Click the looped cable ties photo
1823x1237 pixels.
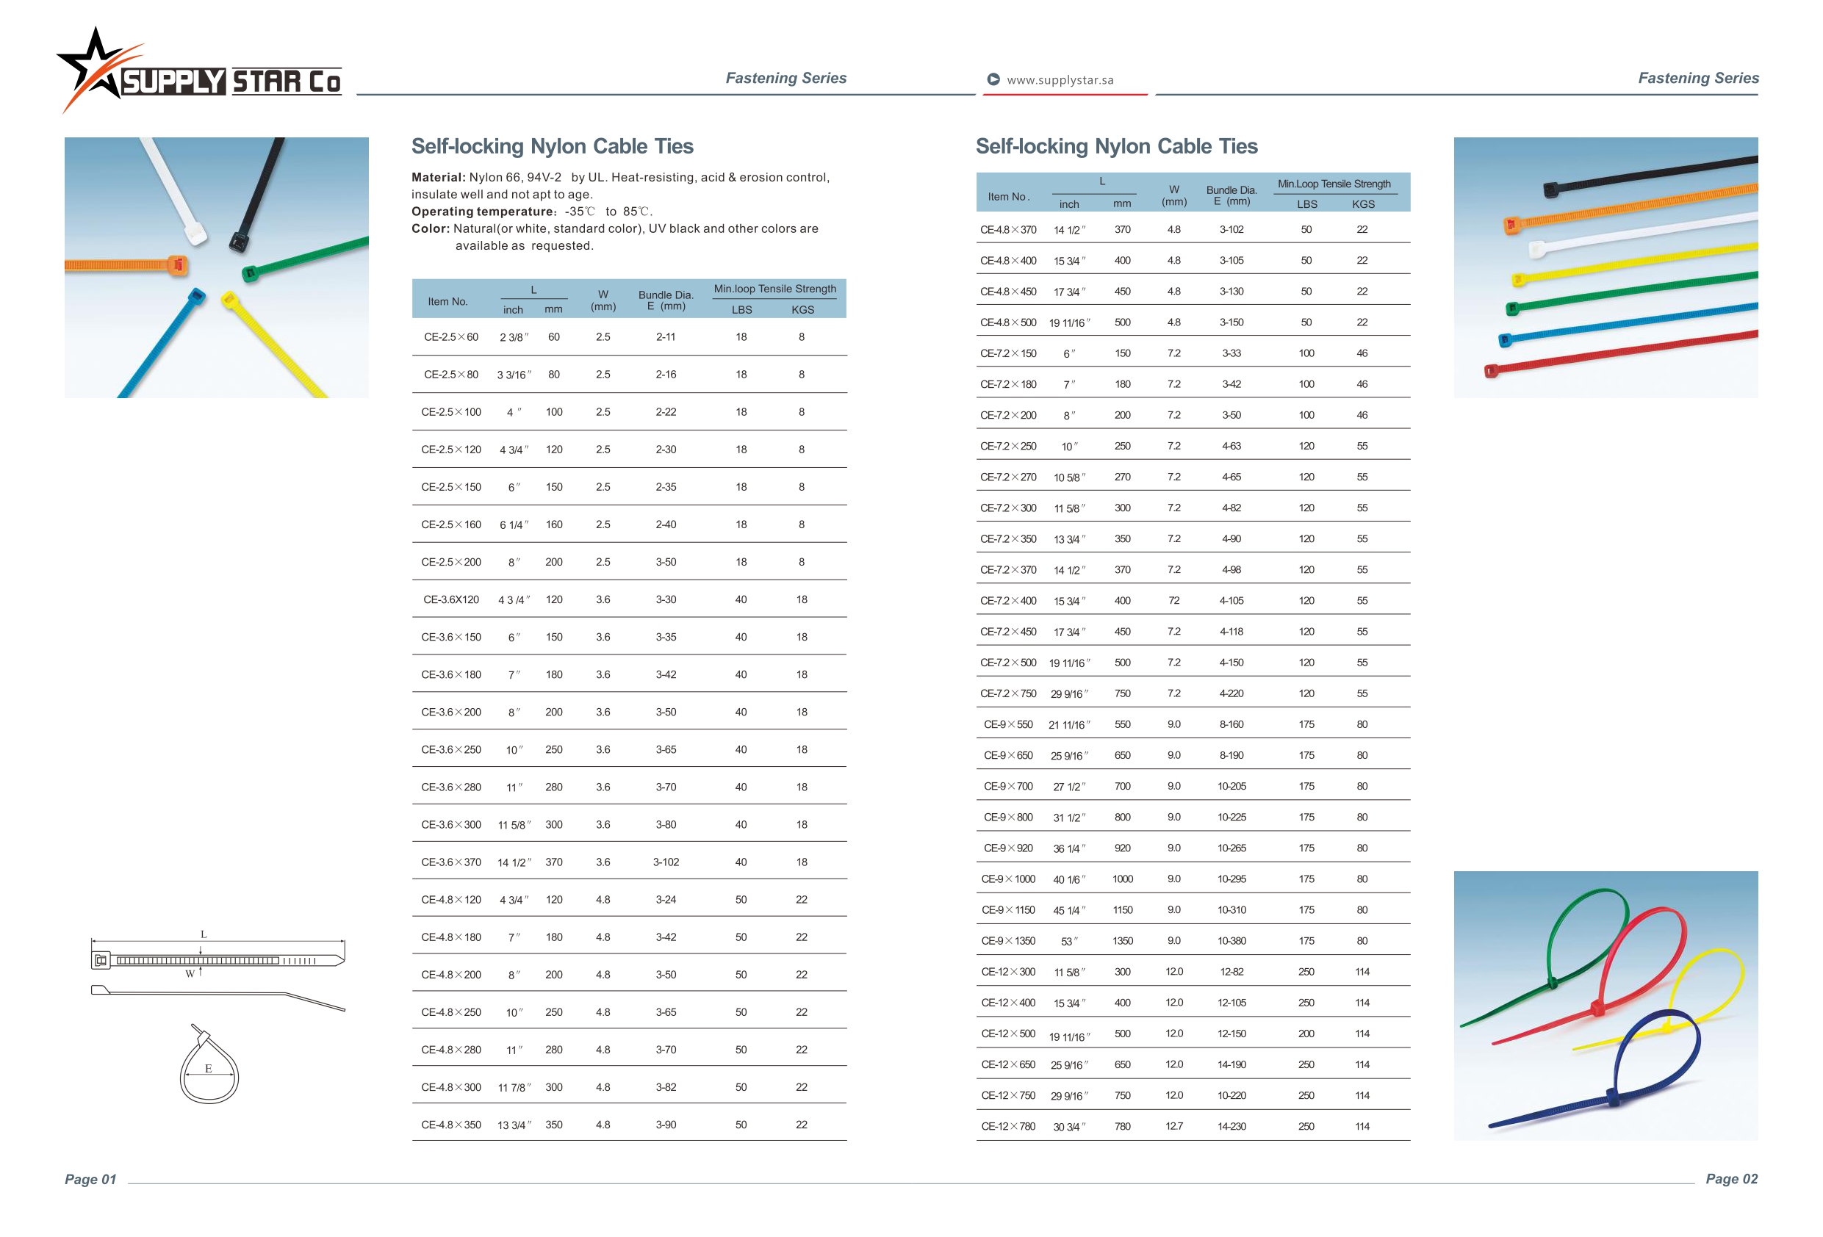point(1606,1005)
